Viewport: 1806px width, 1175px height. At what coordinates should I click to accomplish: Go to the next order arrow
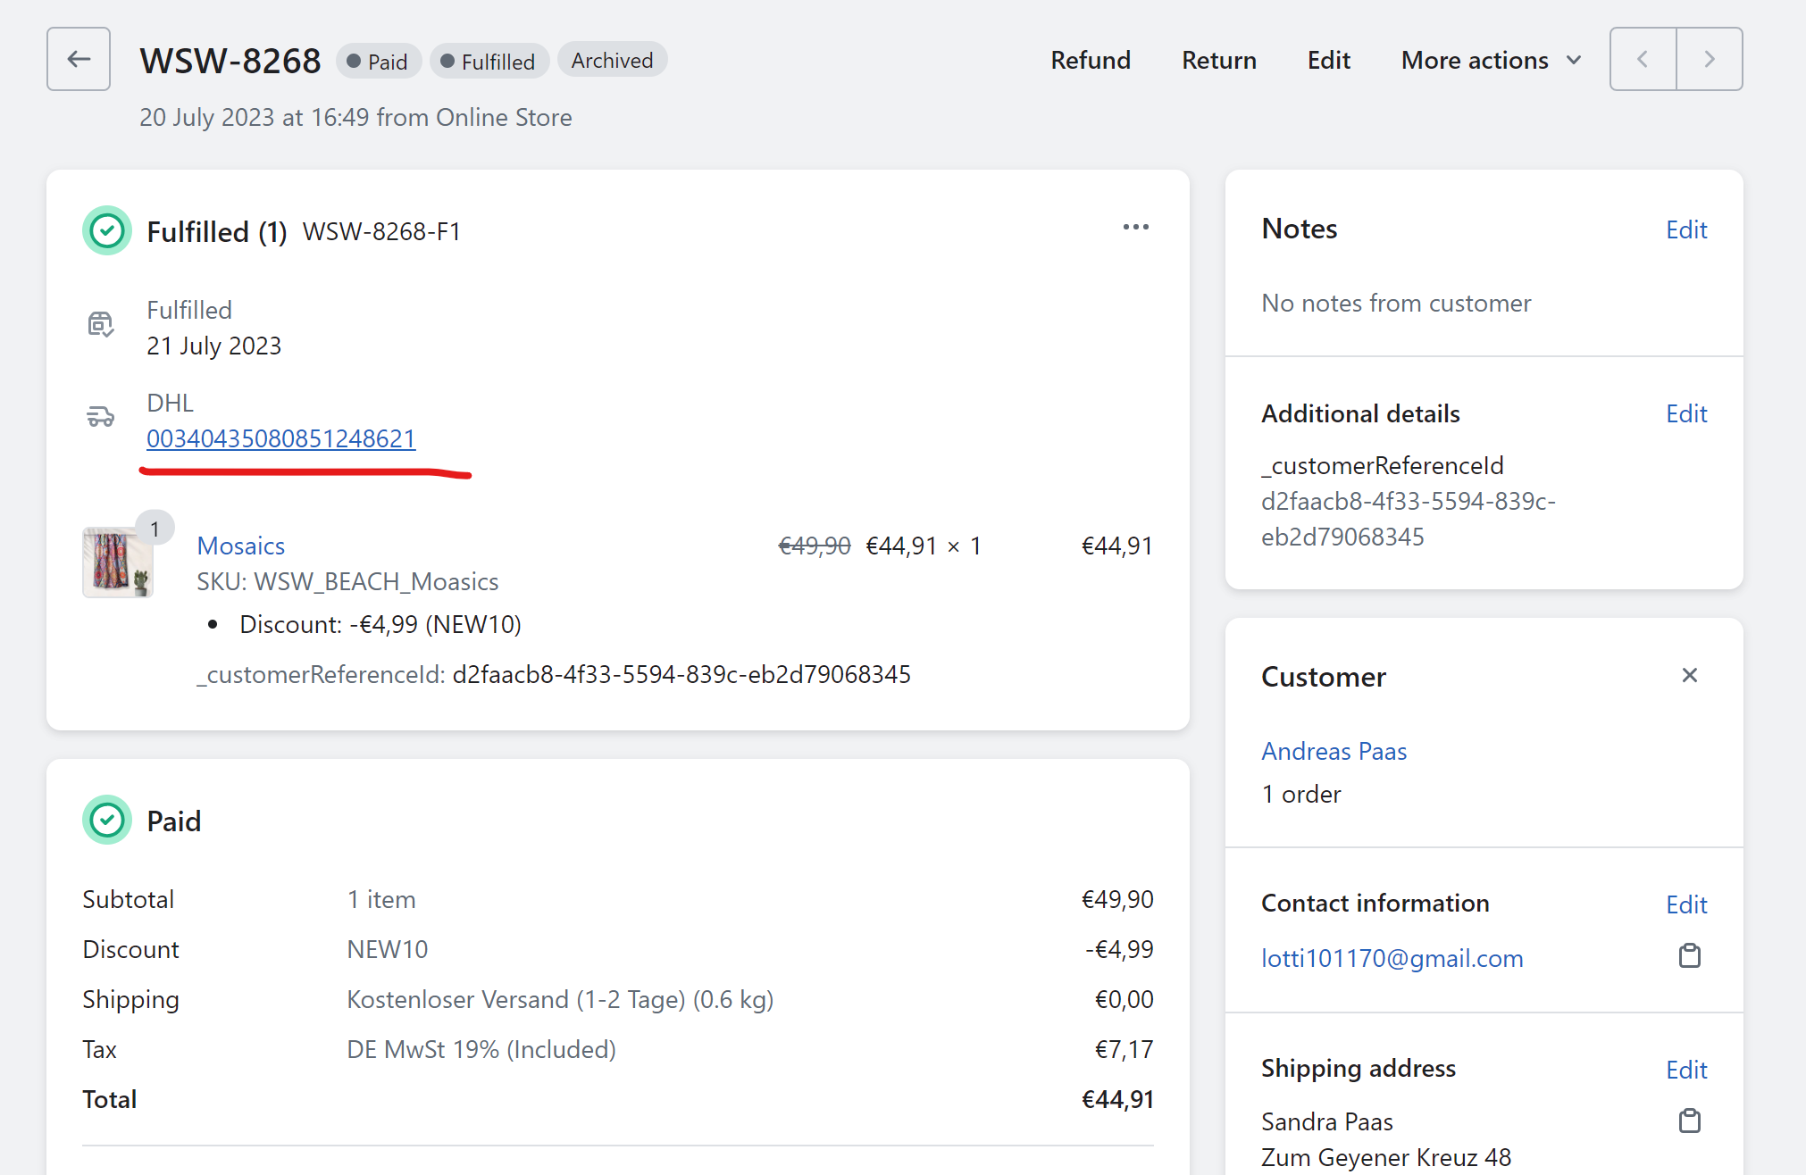point(1709,59)
